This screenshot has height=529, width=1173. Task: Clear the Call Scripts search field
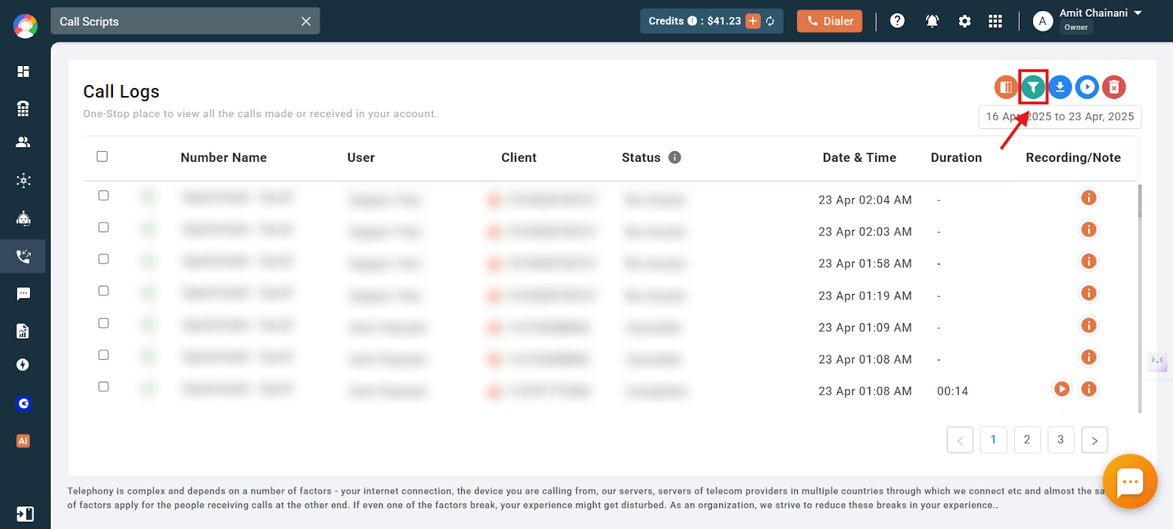306,21
